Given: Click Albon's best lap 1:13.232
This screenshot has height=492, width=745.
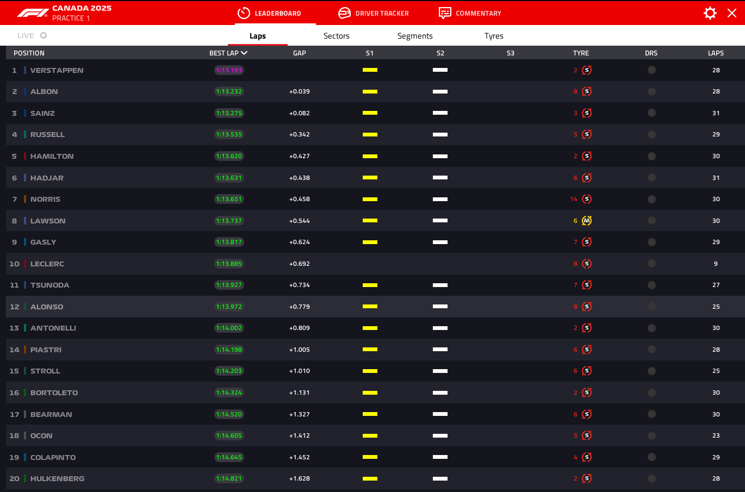Looking at the screenshot, I should [229, 91].
